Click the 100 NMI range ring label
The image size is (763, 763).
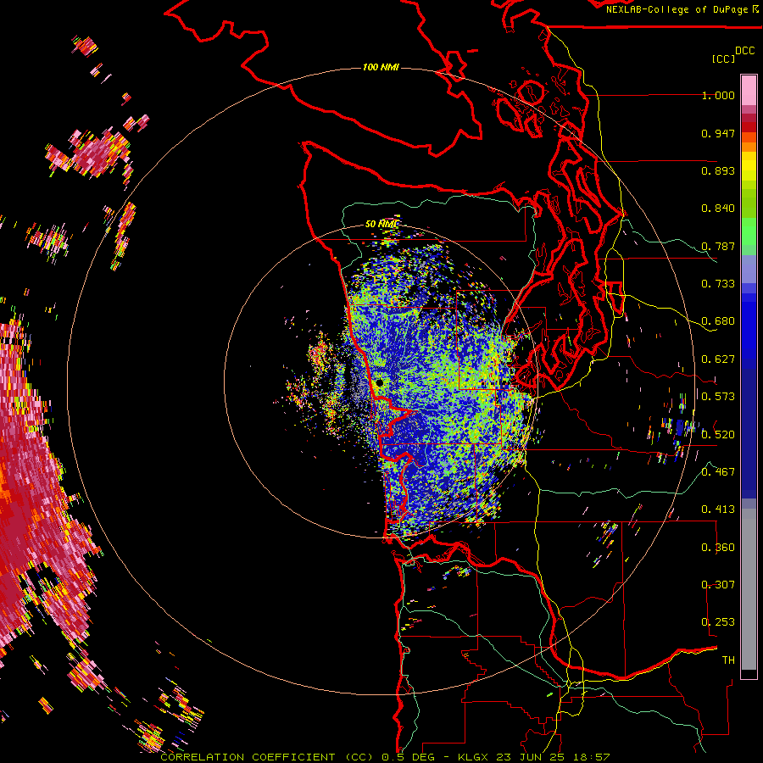point(381,67)
